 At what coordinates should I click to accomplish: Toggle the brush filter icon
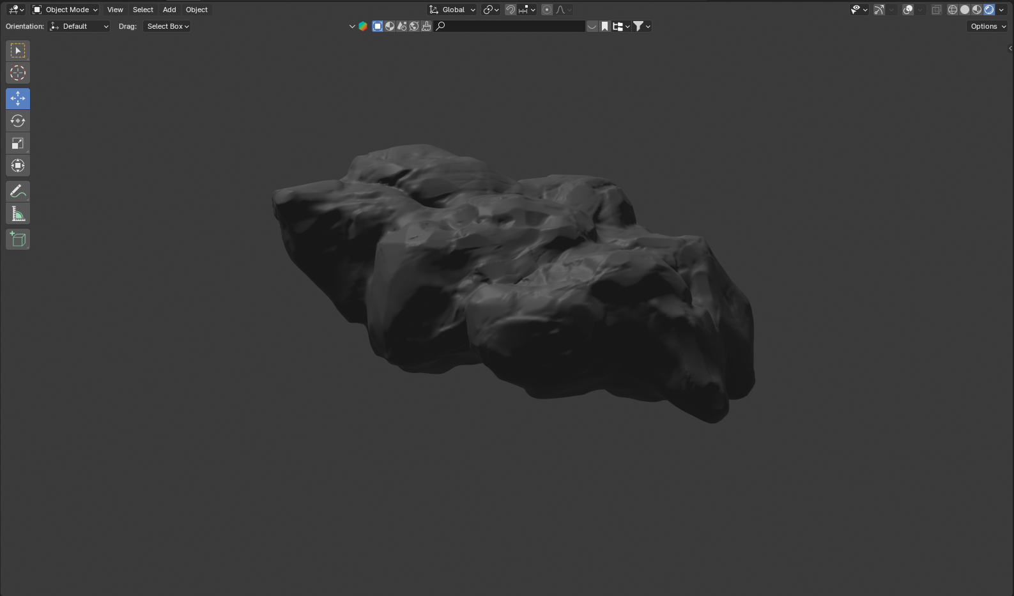[x=426, y=26]
